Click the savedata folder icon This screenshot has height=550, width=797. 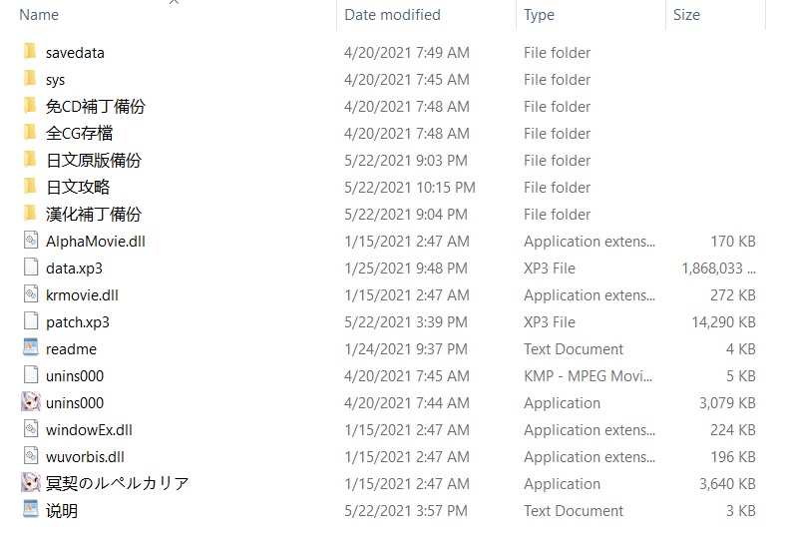point(31,52)
